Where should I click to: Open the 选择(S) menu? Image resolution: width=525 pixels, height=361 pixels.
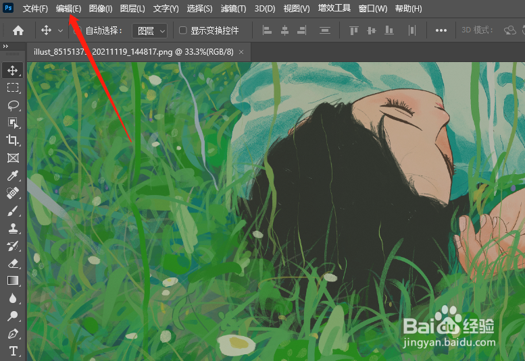199,8
